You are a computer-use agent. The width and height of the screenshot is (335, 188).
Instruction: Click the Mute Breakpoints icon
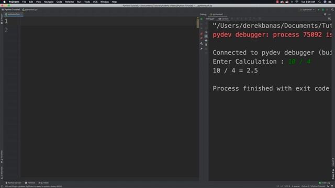pyautogui.click(x=202, y=38)
